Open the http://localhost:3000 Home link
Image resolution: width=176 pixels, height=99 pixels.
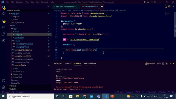coord(67,82)
